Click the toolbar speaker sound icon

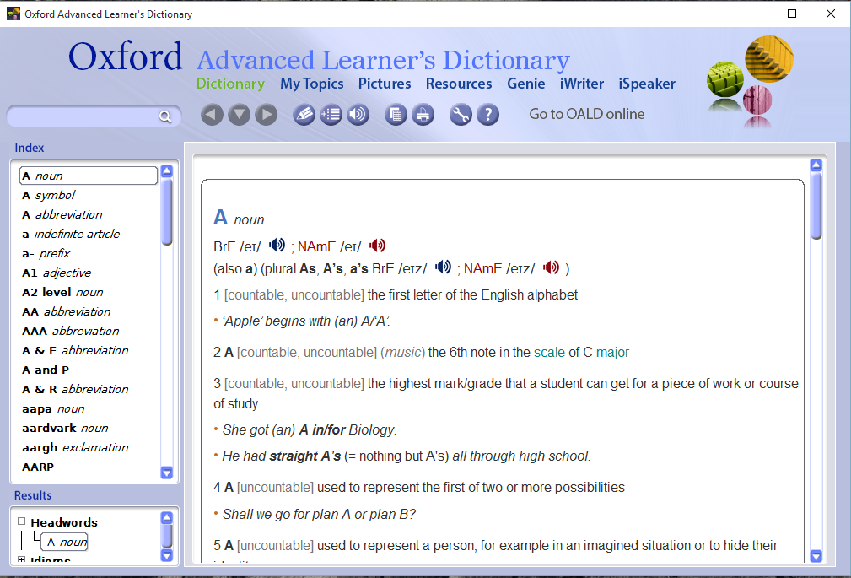(x=358, y=115)
